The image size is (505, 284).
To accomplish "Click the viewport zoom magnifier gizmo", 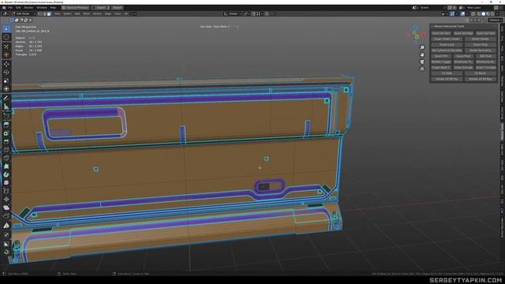I will point(422,47).
